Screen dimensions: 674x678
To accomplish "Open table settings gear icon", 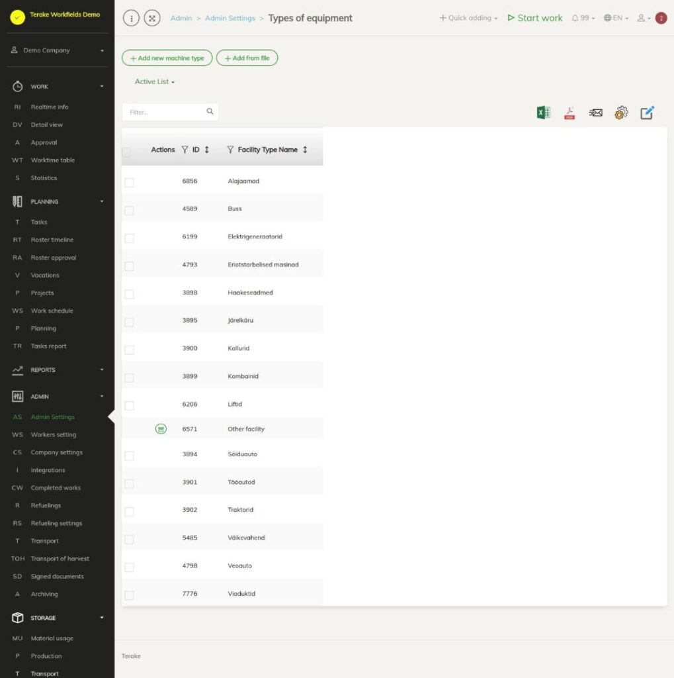I will click(621, 113).
